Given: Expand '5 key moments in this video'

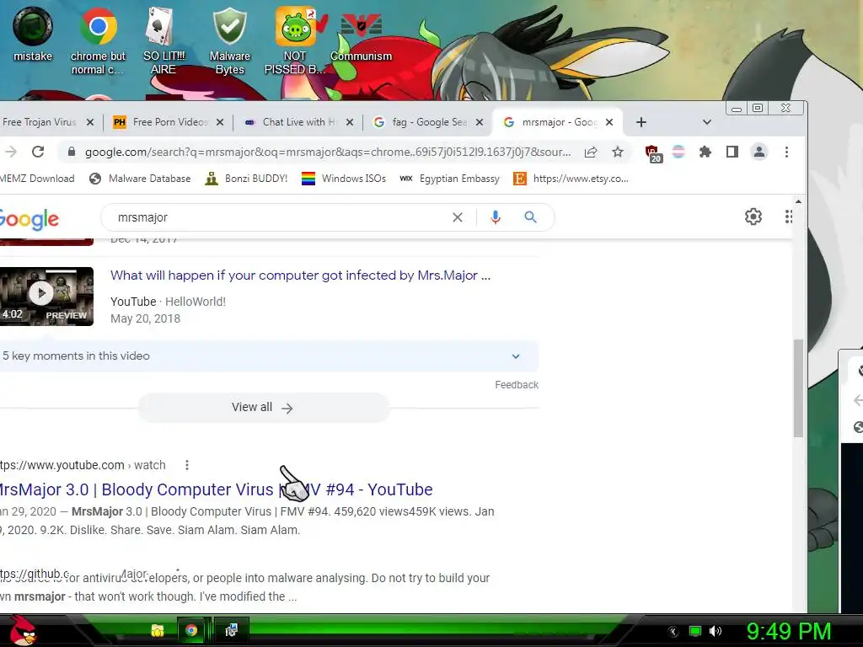Looking at the screenshot, I should point(268,356).
